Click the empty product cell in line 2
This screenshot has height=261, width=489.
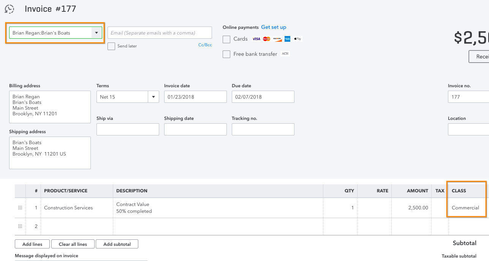(77, 226)
